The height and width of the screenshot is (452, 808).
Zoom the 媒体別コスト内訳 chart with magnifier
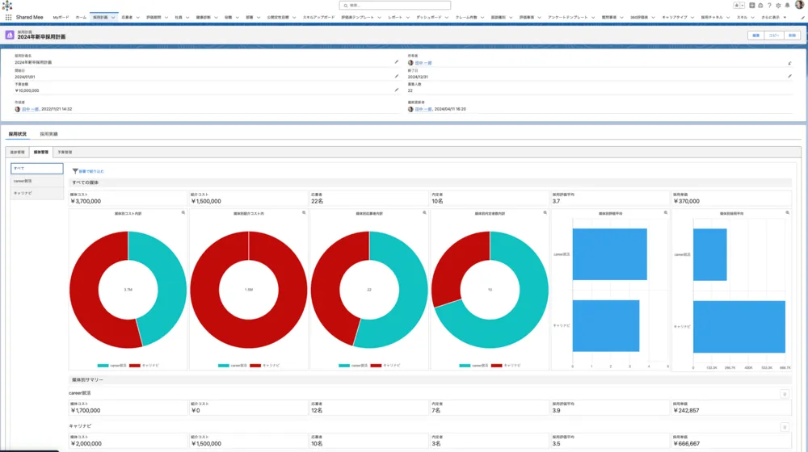tap(183, 212)
